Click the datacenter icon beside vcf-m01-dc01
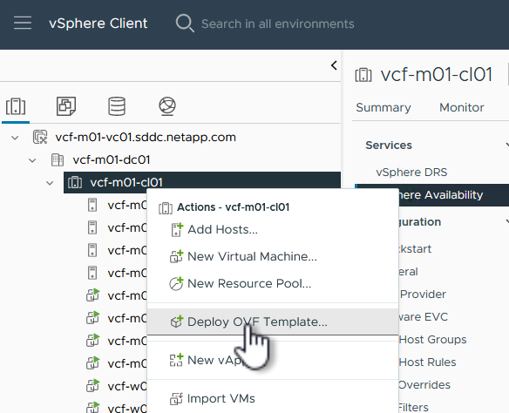 [58, 160]
